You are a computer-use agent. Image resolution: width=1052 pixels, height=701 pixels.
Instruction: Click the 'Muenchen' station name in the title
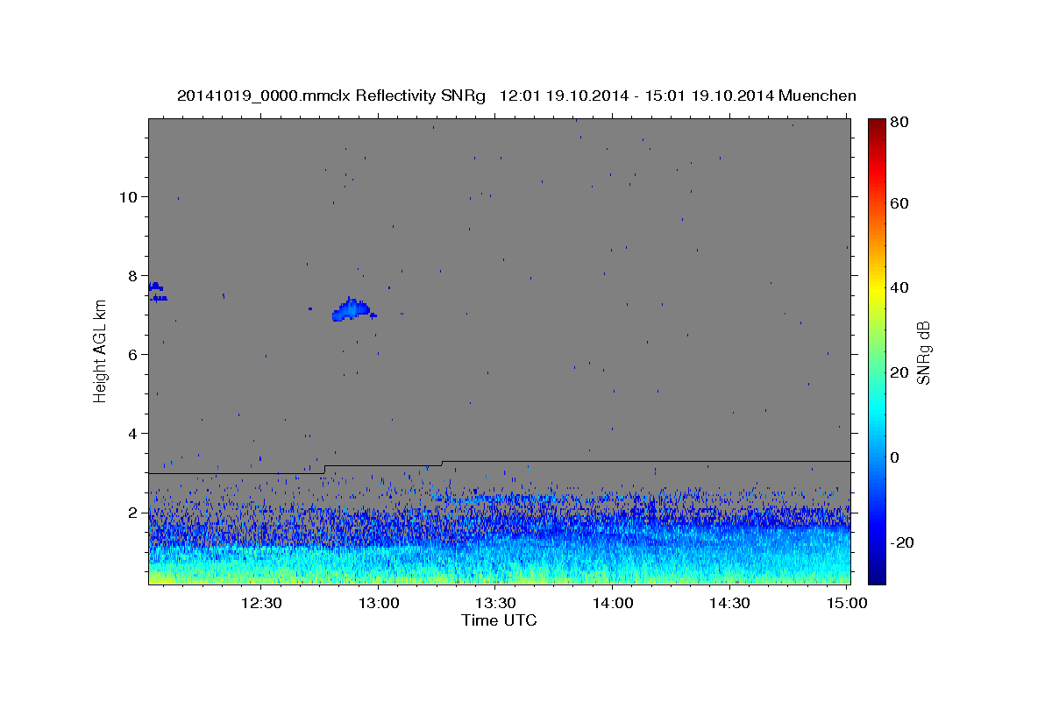[816, 96]
